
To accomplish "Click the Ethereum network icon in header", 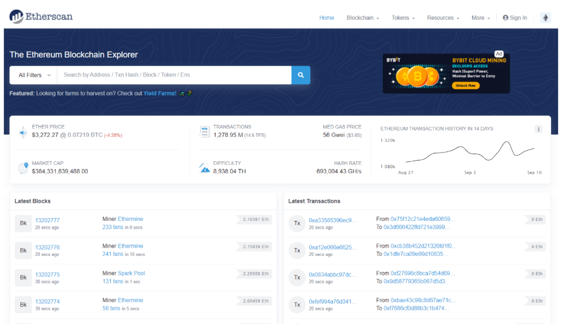I will coord(546,18).
